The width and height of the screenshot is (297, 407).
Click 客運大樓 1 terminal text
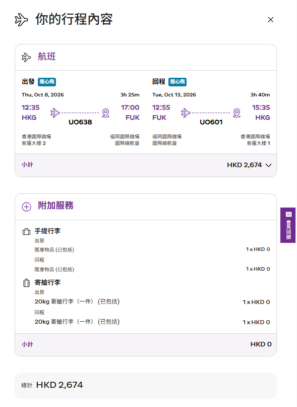click(x=258, y=143)
